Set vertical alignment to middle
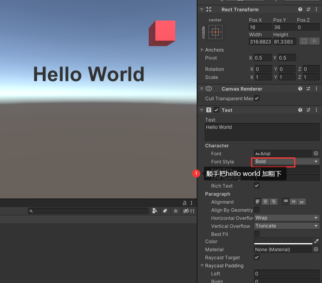The height and width of the screenshot is (283, 322). tap(294, 202)
